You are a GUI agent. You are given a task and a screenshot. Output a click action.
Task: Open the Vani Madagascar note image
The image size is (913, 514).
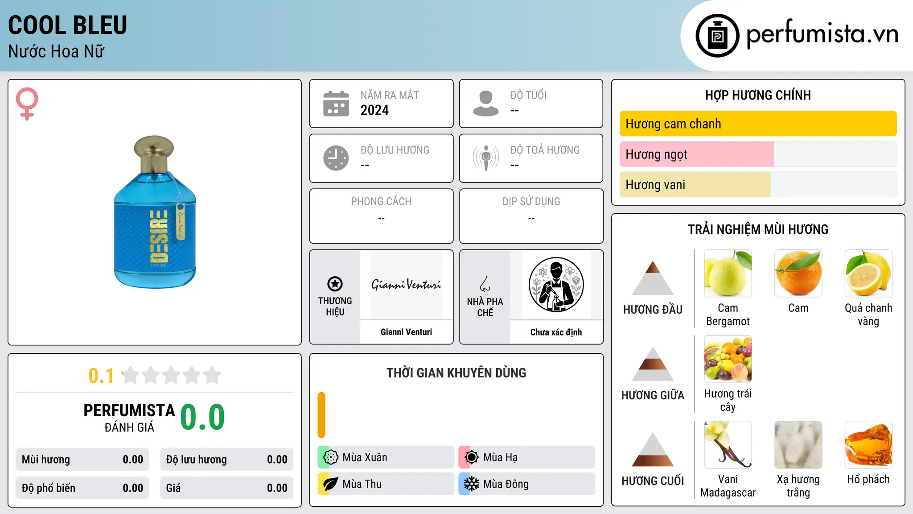(x=728, y=445)
